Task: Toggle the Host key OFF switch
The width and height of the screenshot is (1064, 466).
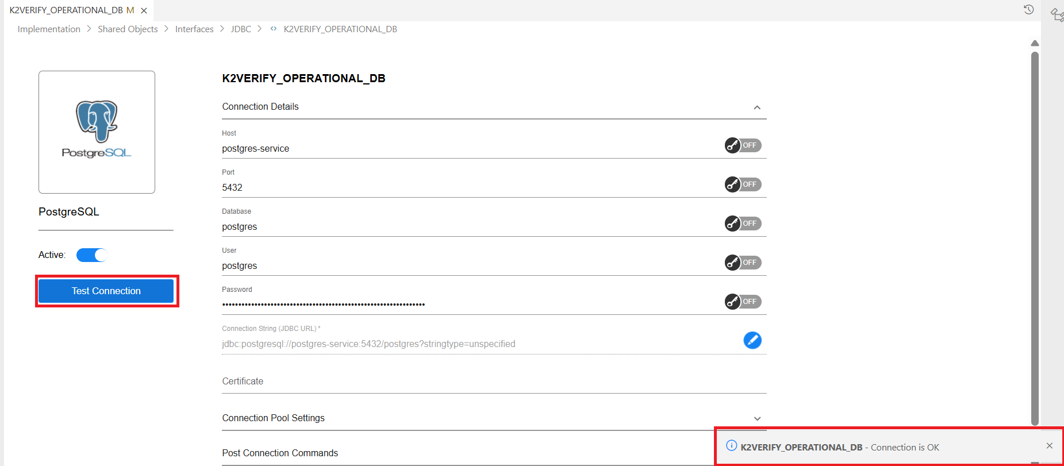Action: click(x=743, y=145)
